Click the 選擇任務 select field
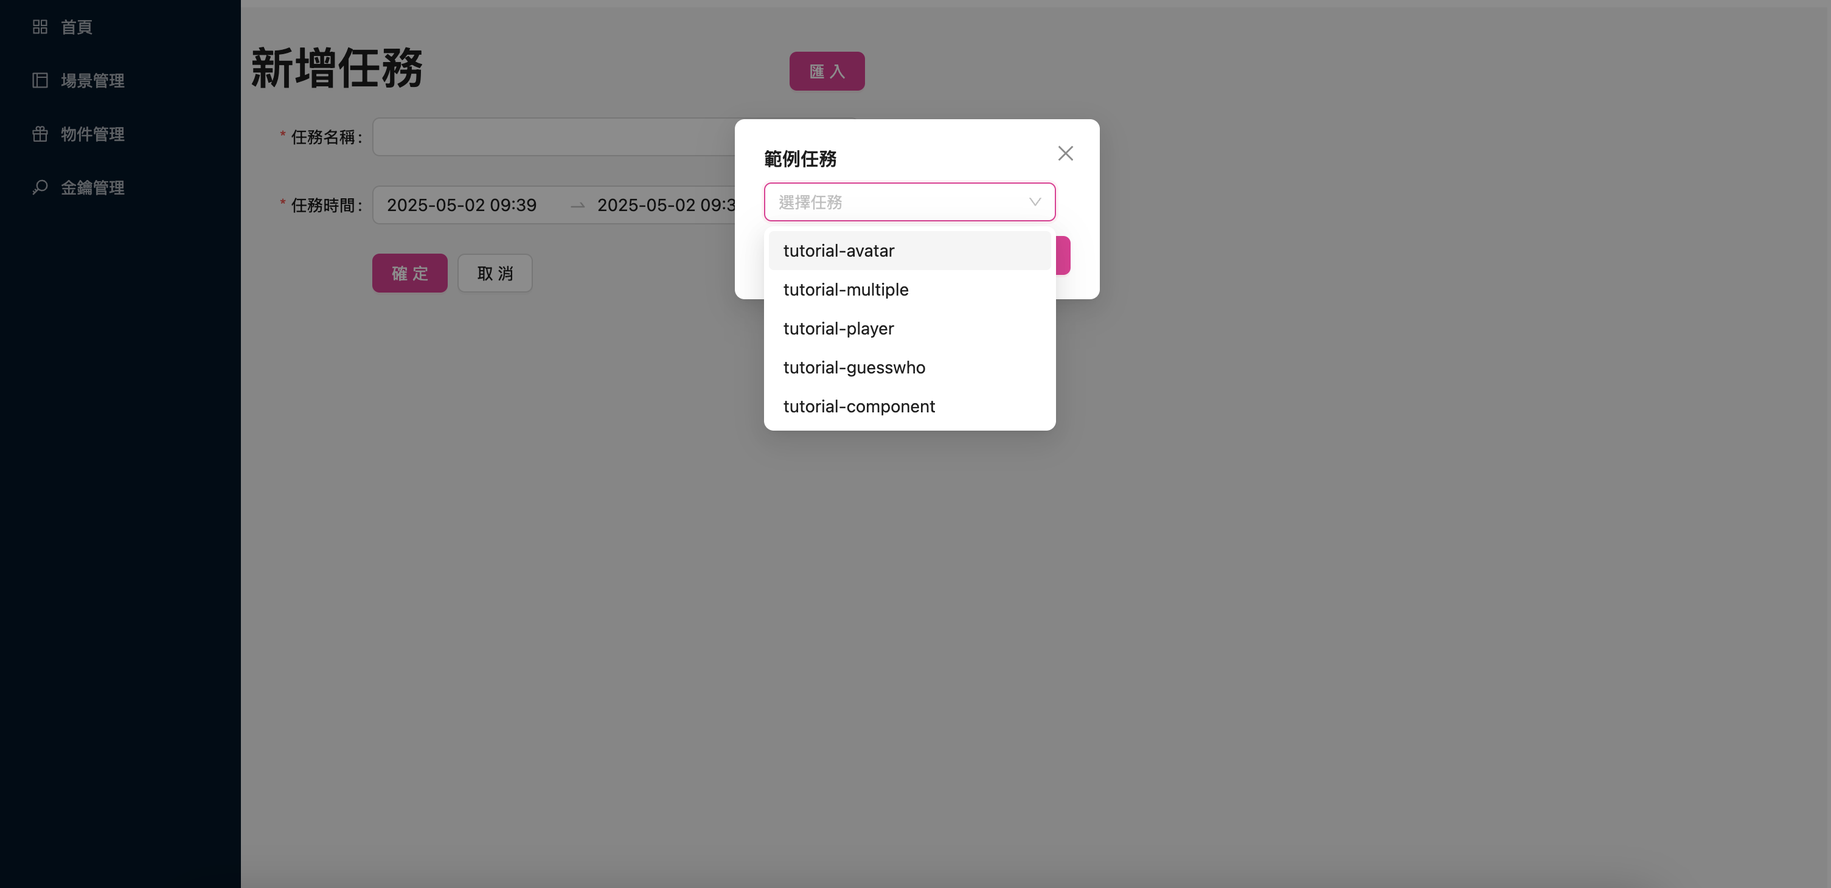 point(895,202)
